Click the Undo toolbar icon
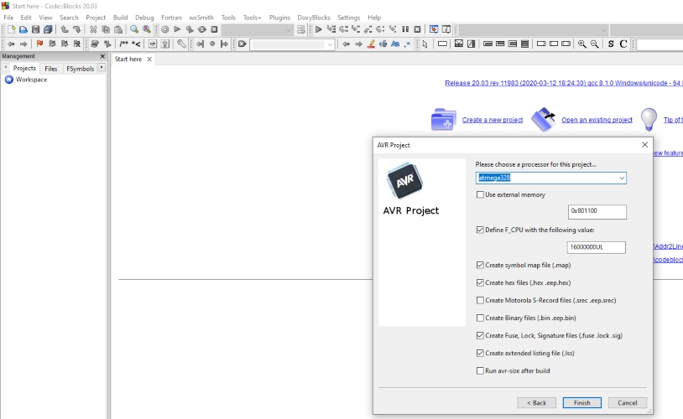The width and height of the screenshot is (683, 419). [65, 29]
